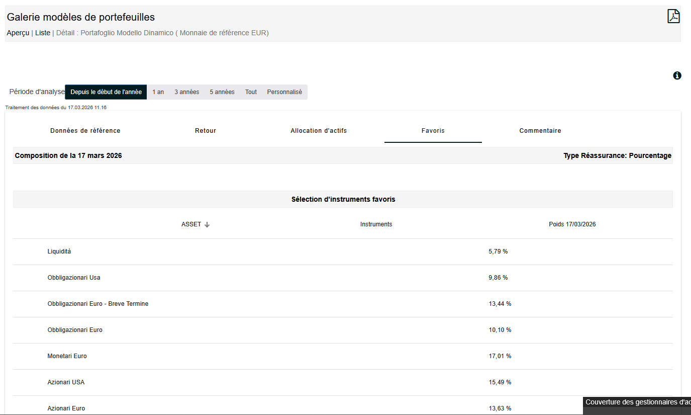Sort by the ASSET column arrow
The image size is (691, 415).
(x=207, y=225)
